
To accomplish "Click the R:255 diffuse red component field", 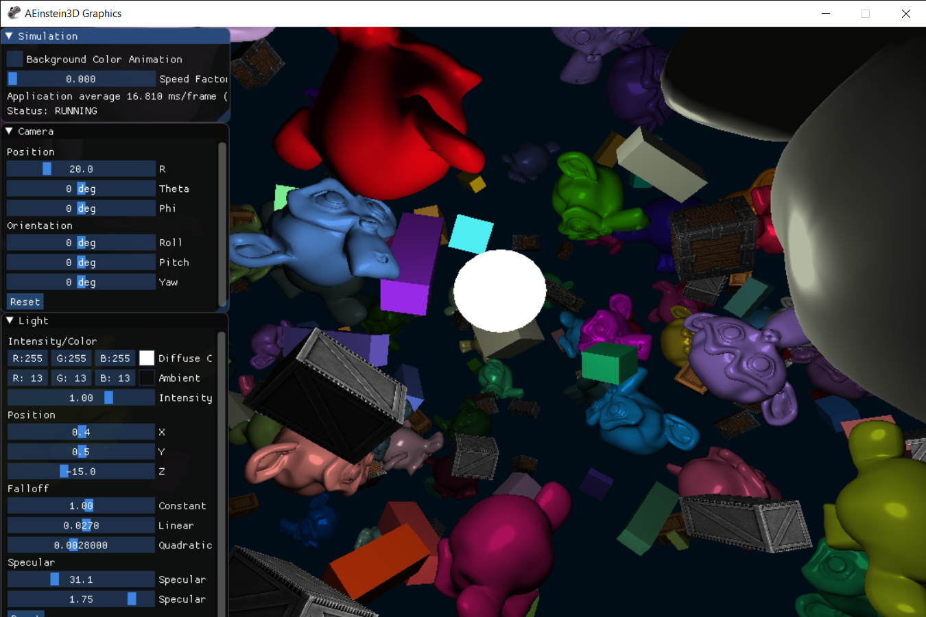I will (x=27, y=357).
